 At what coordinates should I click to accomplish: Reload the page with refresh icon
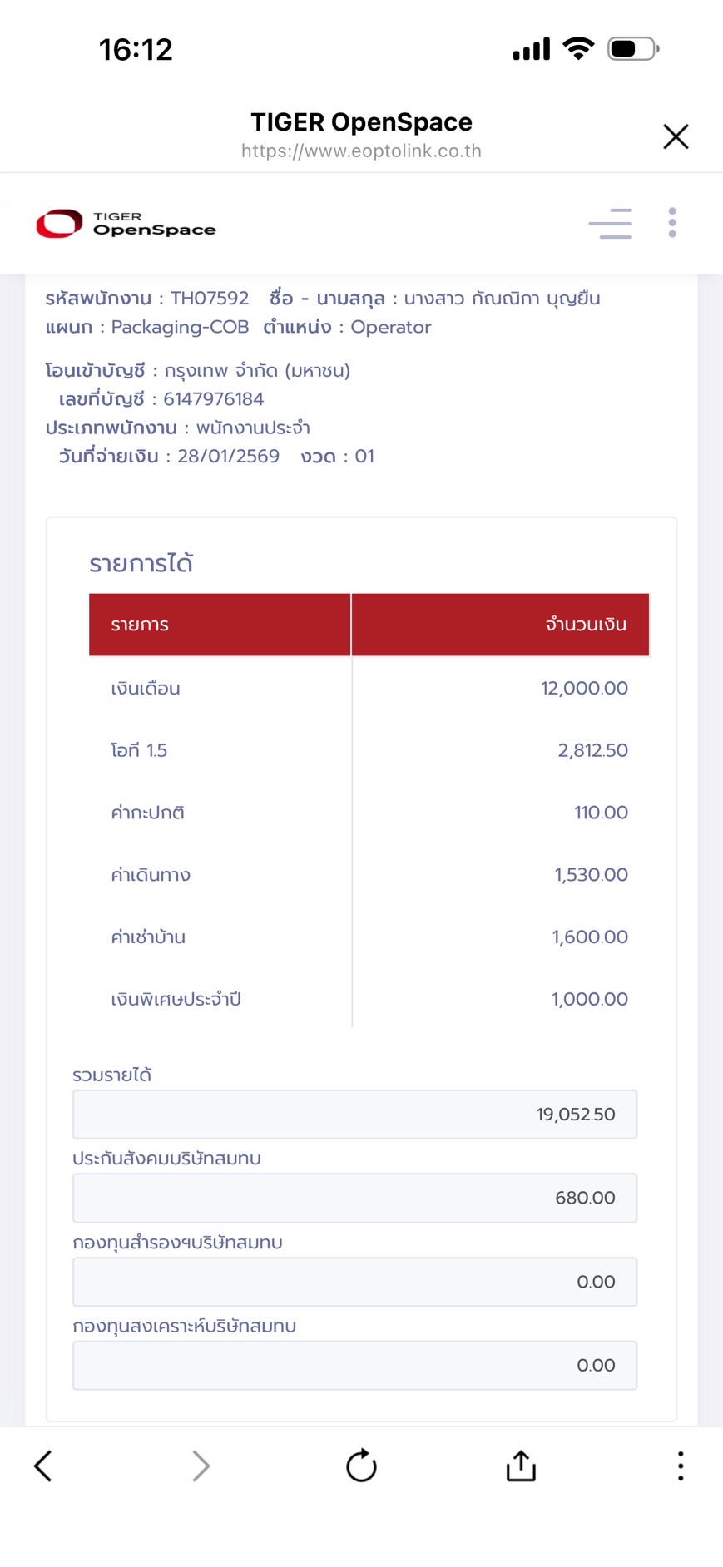tap(361, 1466)
